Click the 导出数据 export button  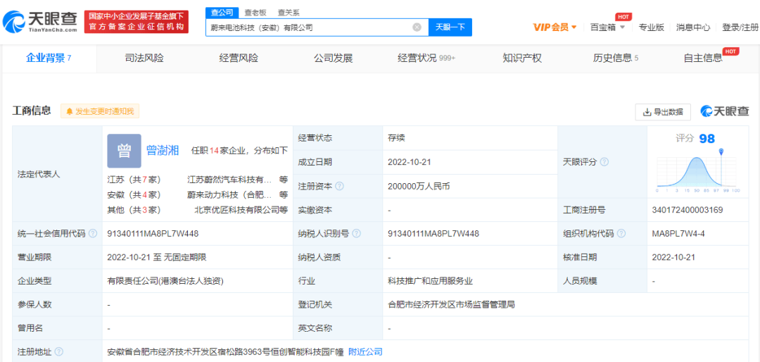click(x=663, y=112)
